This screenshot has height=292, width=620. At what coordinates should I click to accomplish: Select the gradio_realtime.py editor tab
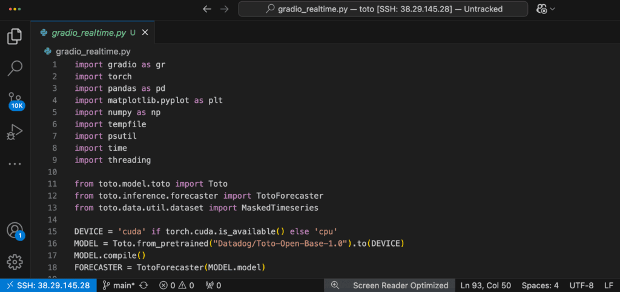[x=89, y=32]
